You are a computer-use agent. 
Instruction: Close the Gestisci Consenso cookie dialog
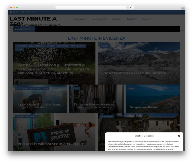coord(179,136)
